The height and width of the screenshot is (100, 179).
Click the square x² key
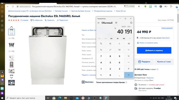click(110, 50)
